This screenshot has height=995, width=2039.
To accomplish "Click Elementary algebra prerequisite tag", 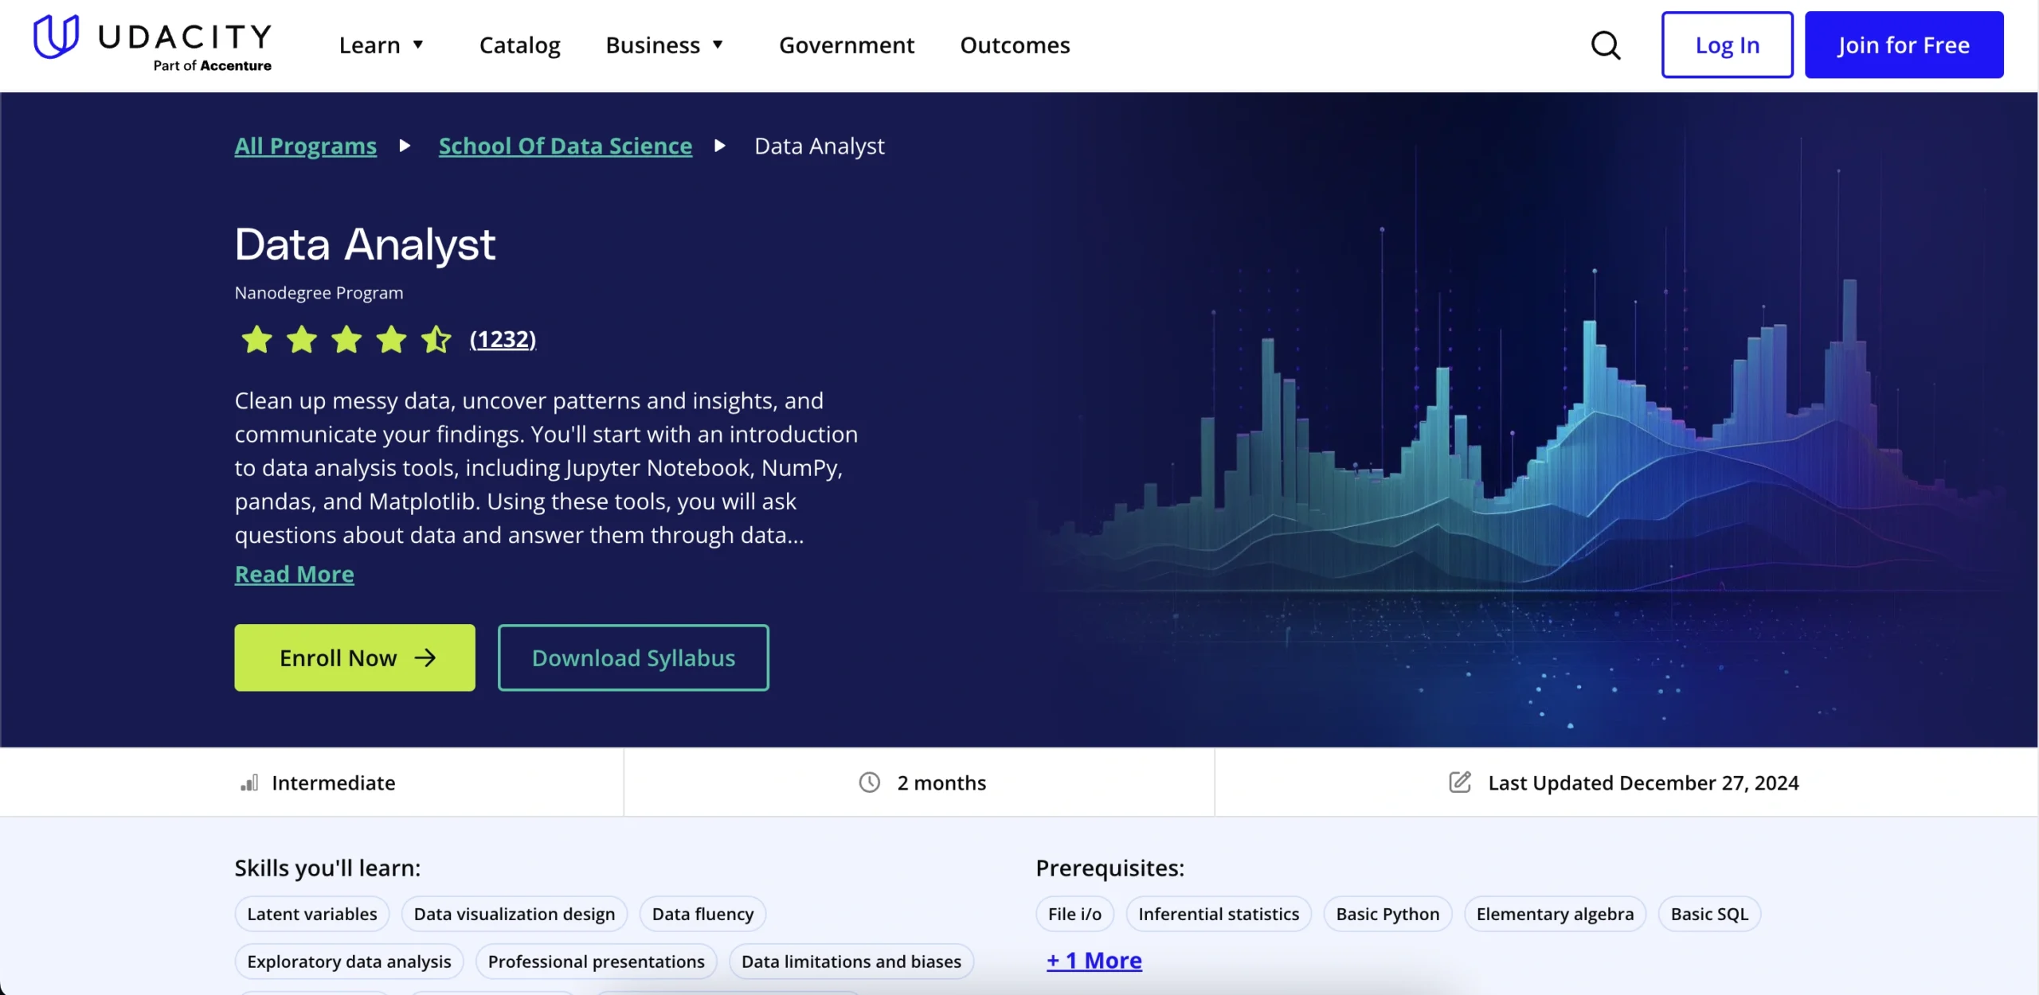I will [1555, 914].
